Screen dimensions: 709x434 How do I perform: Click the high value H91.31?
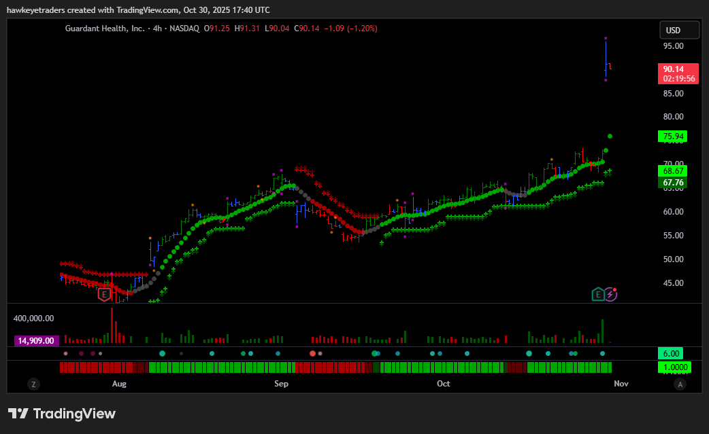pyautogui.click(x=247, y=29)
